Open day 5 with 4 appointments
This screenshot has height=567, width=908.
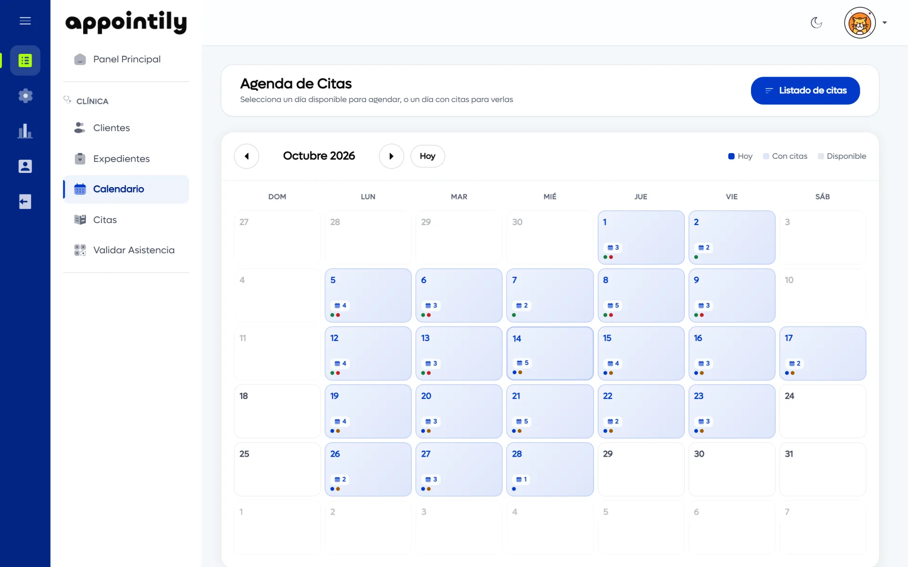(x=368, y=295)
